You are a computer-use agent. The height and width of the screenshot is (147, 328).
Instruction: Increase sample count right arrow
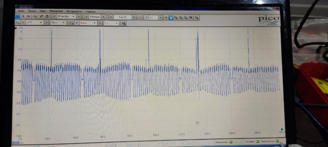coord(103,17)
